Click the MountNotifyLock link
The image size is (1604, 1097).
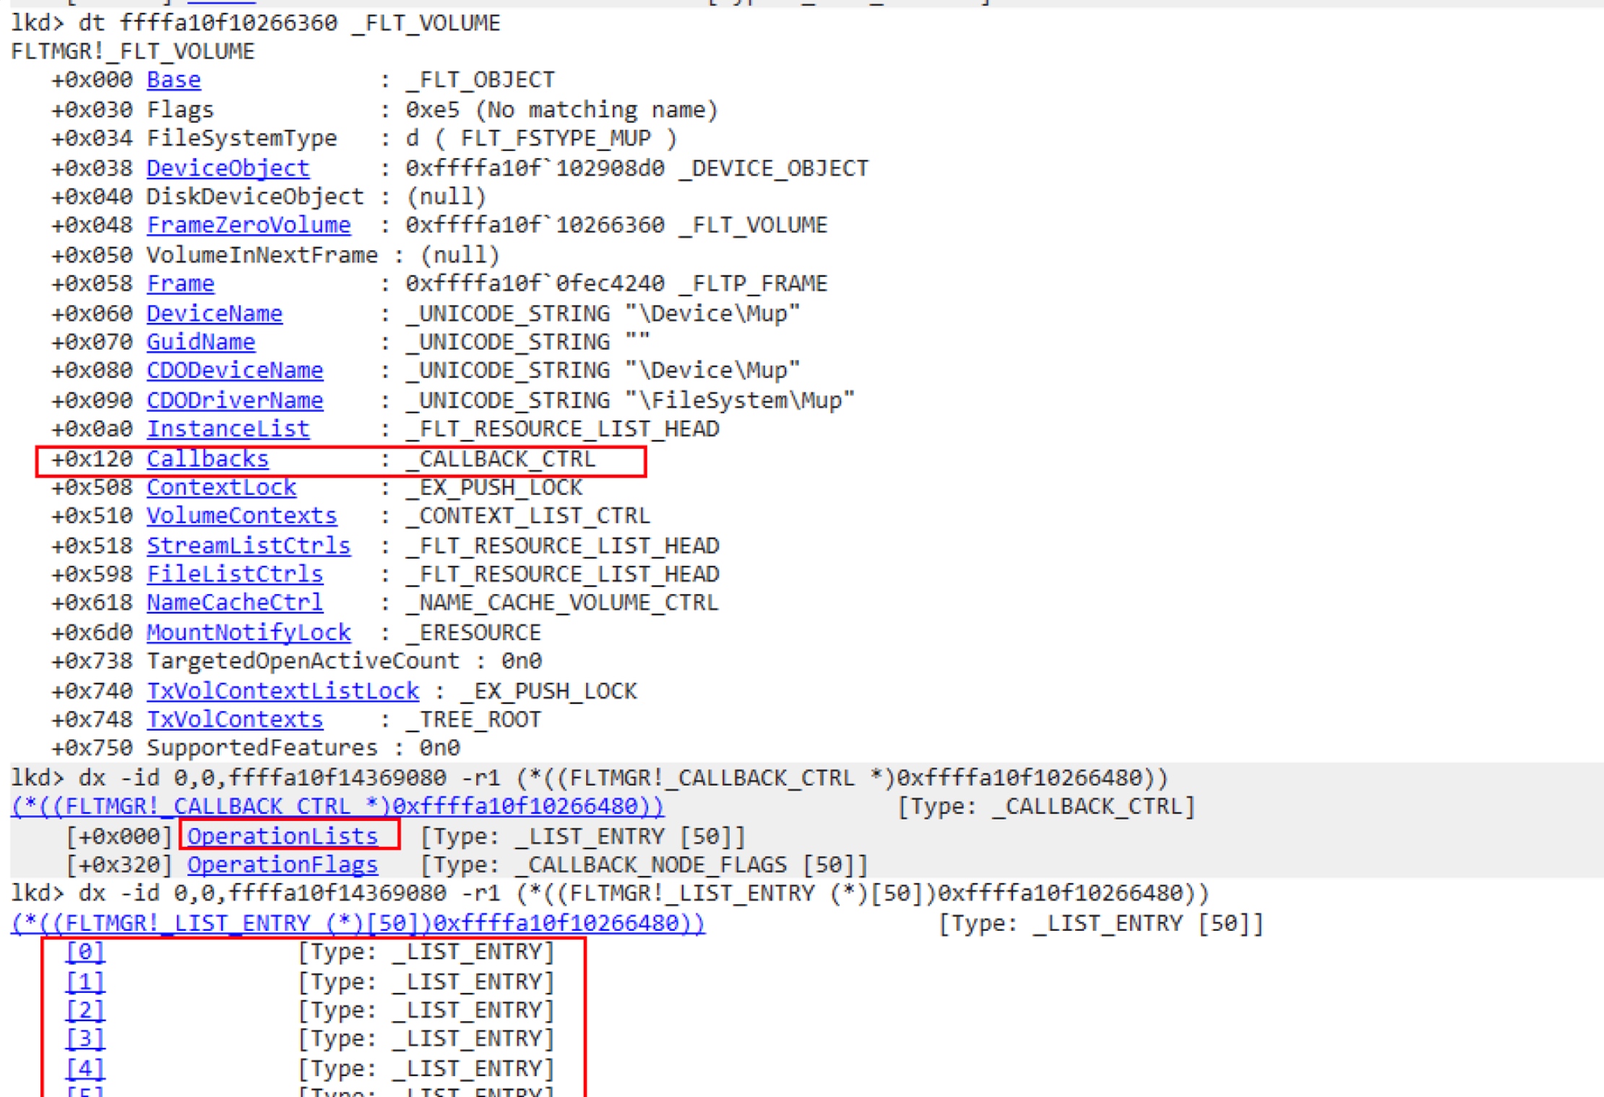point(249,632)
